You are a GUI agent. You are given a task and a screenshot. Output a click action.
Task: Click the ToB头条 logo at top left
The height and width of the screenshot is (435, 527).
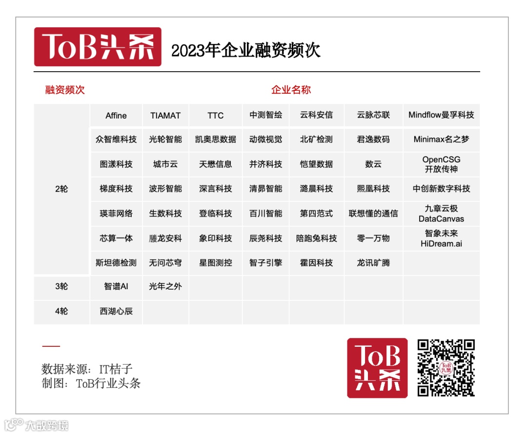pyautogui.click(x=98, y=47)
